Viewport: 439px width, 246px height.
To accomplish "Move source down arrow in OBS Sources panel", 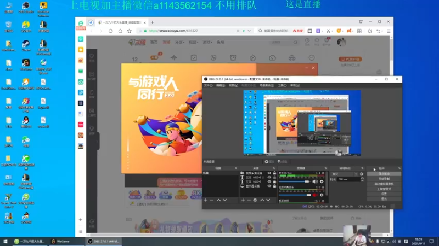I will tap(268, 200).
